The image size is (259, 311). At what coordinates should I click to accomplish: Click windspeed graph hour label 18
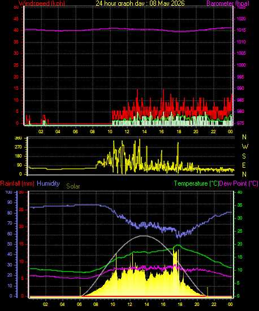(x=179, y=132)
